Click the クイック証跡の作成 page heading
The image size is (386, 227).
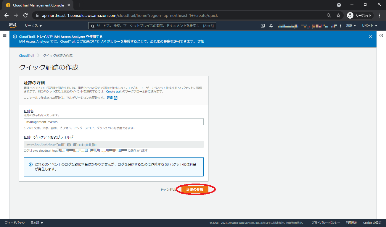click(49, 67)
